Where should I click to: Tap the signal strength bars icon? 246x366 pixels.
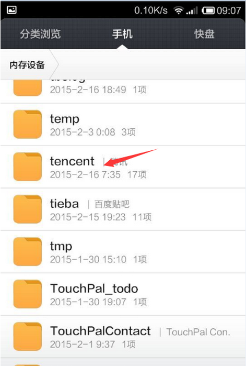coord(192,10)
